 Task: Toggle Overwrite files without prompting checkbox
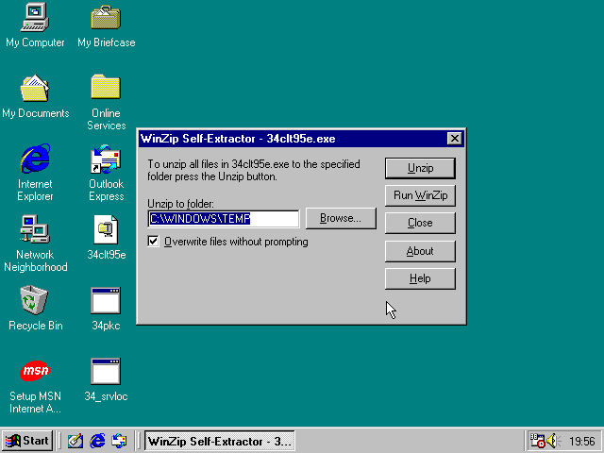point(153,242)
